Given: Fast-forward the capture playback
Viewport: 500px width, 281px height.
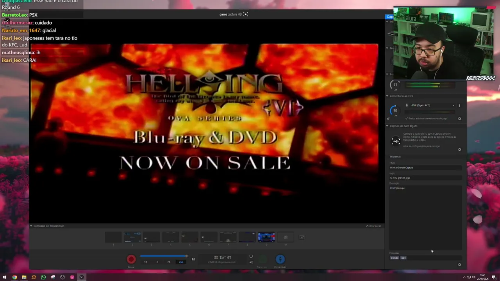Looking at the screenshot, I should click(x=169, y=262).
